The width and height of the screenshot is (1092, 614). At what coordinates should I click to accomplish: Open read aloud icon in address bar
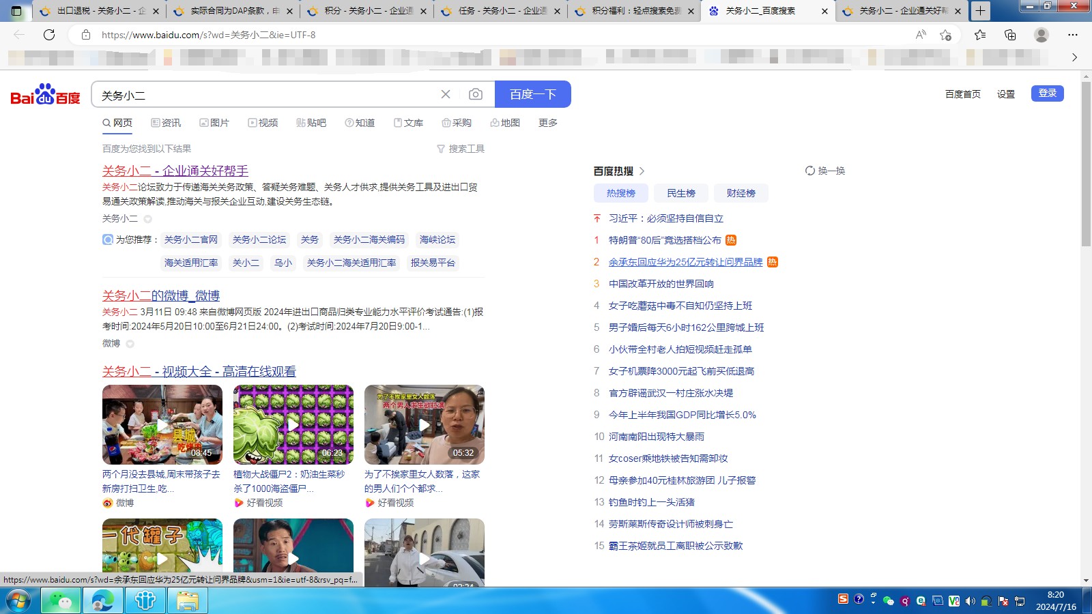pos(921,35)
